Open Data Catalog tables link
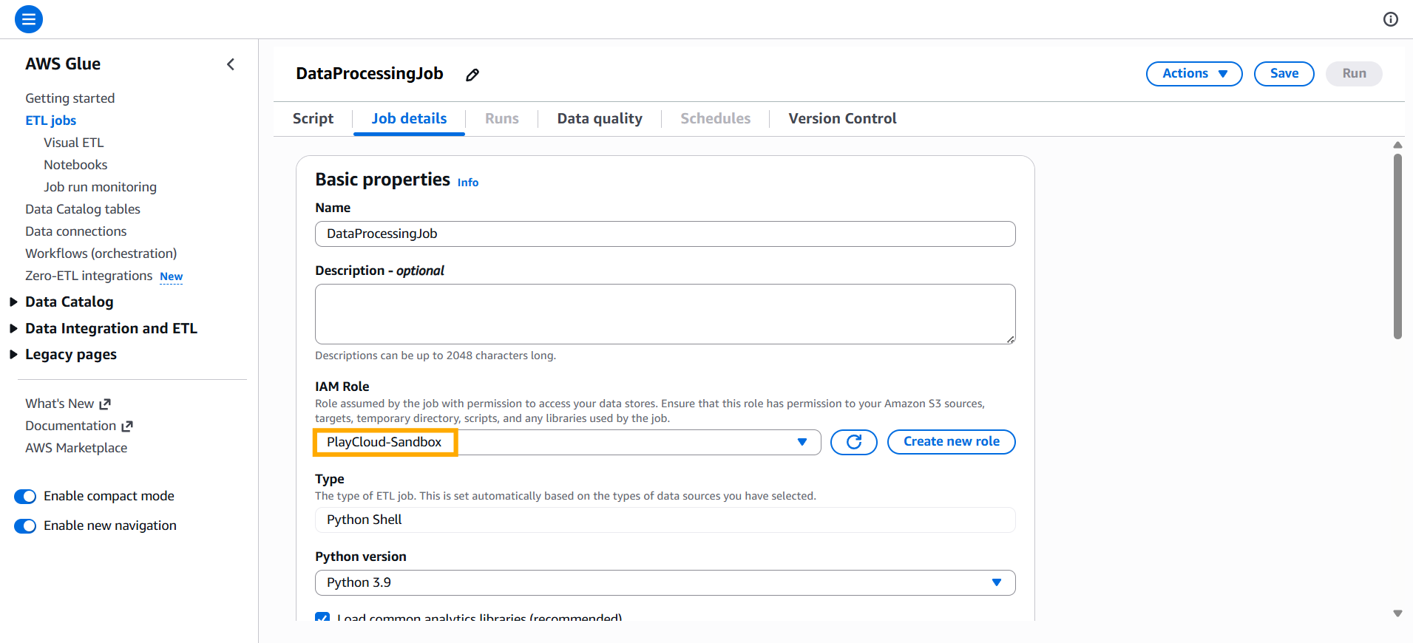The height and width of the screenshot is (643, 1413). click(x=83, y=209)
